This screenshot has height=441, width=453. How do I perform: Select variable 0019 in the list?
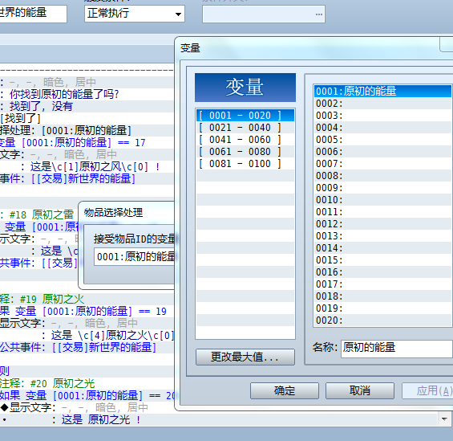(382, 308)
